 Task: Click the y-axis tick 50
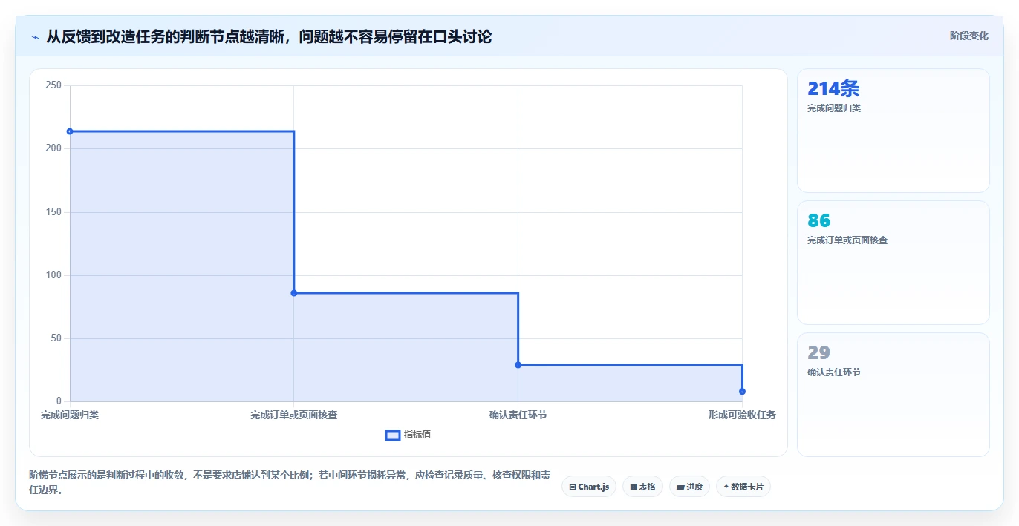pyautogui.click(x=56, y=338)
